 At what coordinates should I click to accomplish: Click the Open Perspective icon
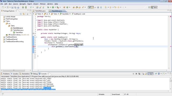(x=149, y=7)
